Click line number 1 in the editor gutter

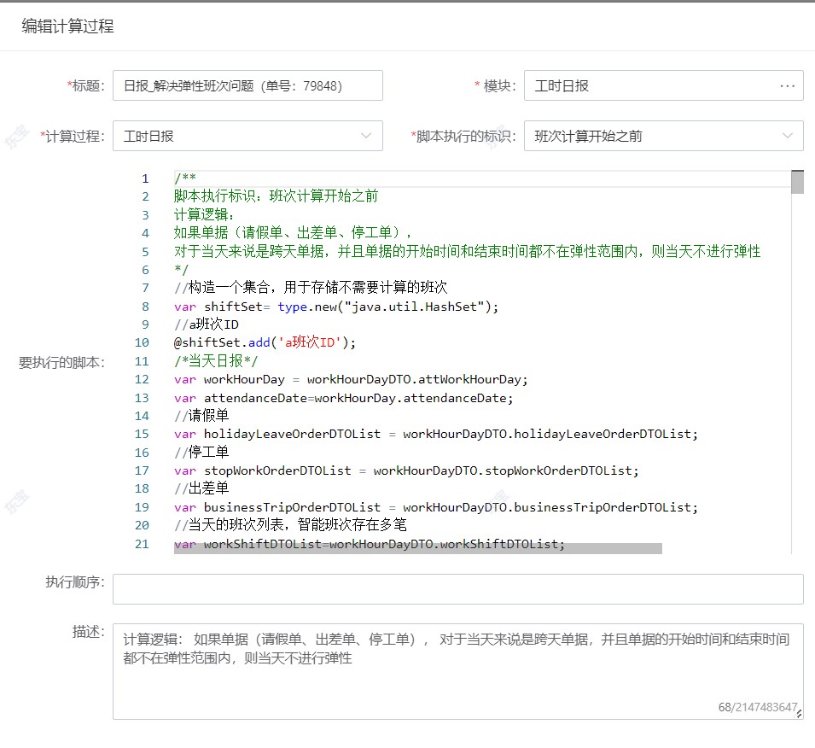pyautogui.click(x=145, y=178)
